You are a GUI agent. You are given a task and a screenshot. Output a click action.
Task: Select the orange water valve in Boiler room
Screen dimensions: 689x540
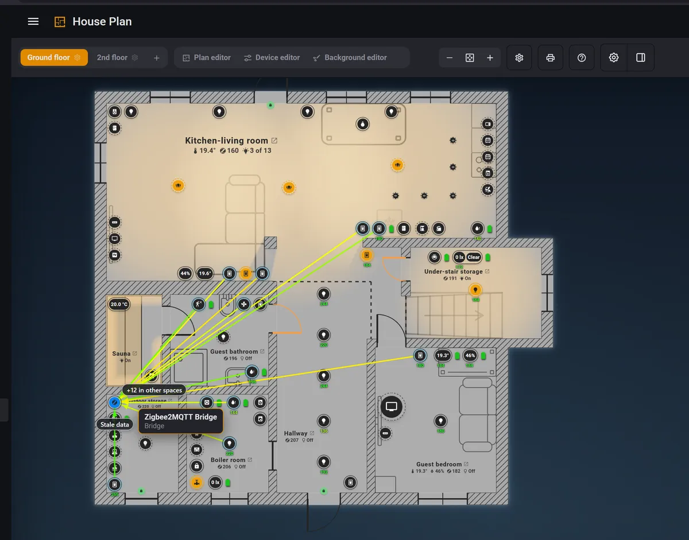[x=197, y=483]
